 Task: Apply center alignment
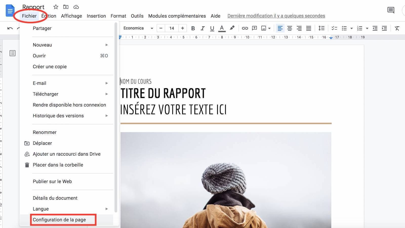click(290, 28)
